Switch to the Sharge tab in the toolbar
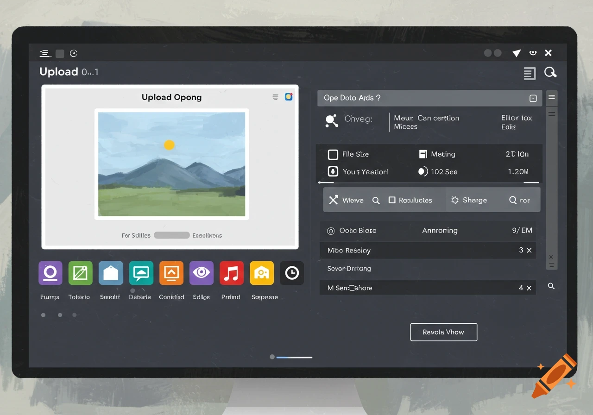Screen dimensions: 593x415 click(469, 200)
